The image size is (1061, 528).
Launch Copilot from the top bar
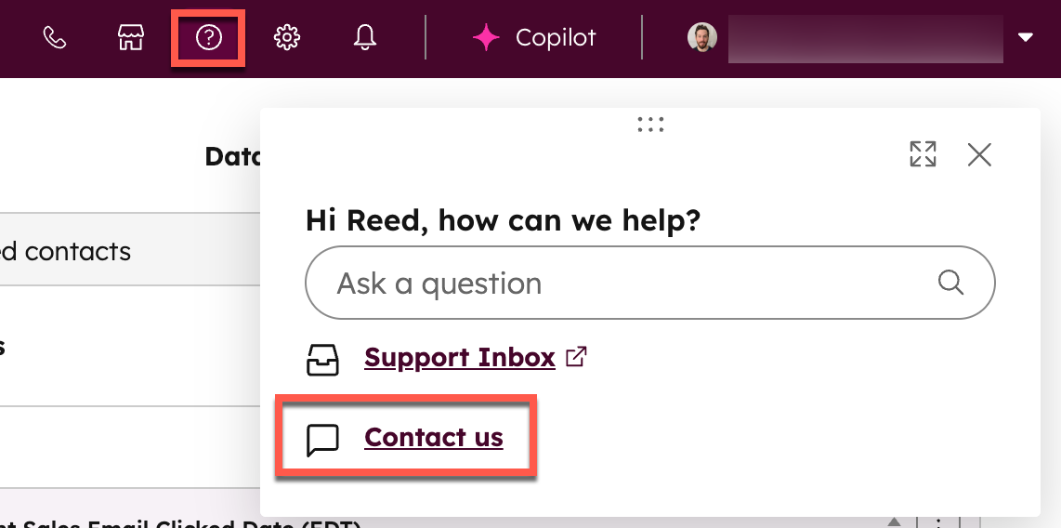(534, 38)
